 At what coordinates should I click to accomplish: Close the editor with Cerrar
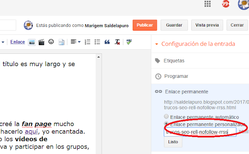[237, 25]
